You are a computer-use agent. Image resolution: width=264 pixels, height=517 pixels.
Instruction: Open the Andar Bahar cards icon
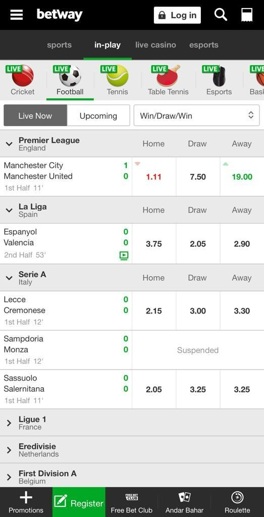(185, 497)
